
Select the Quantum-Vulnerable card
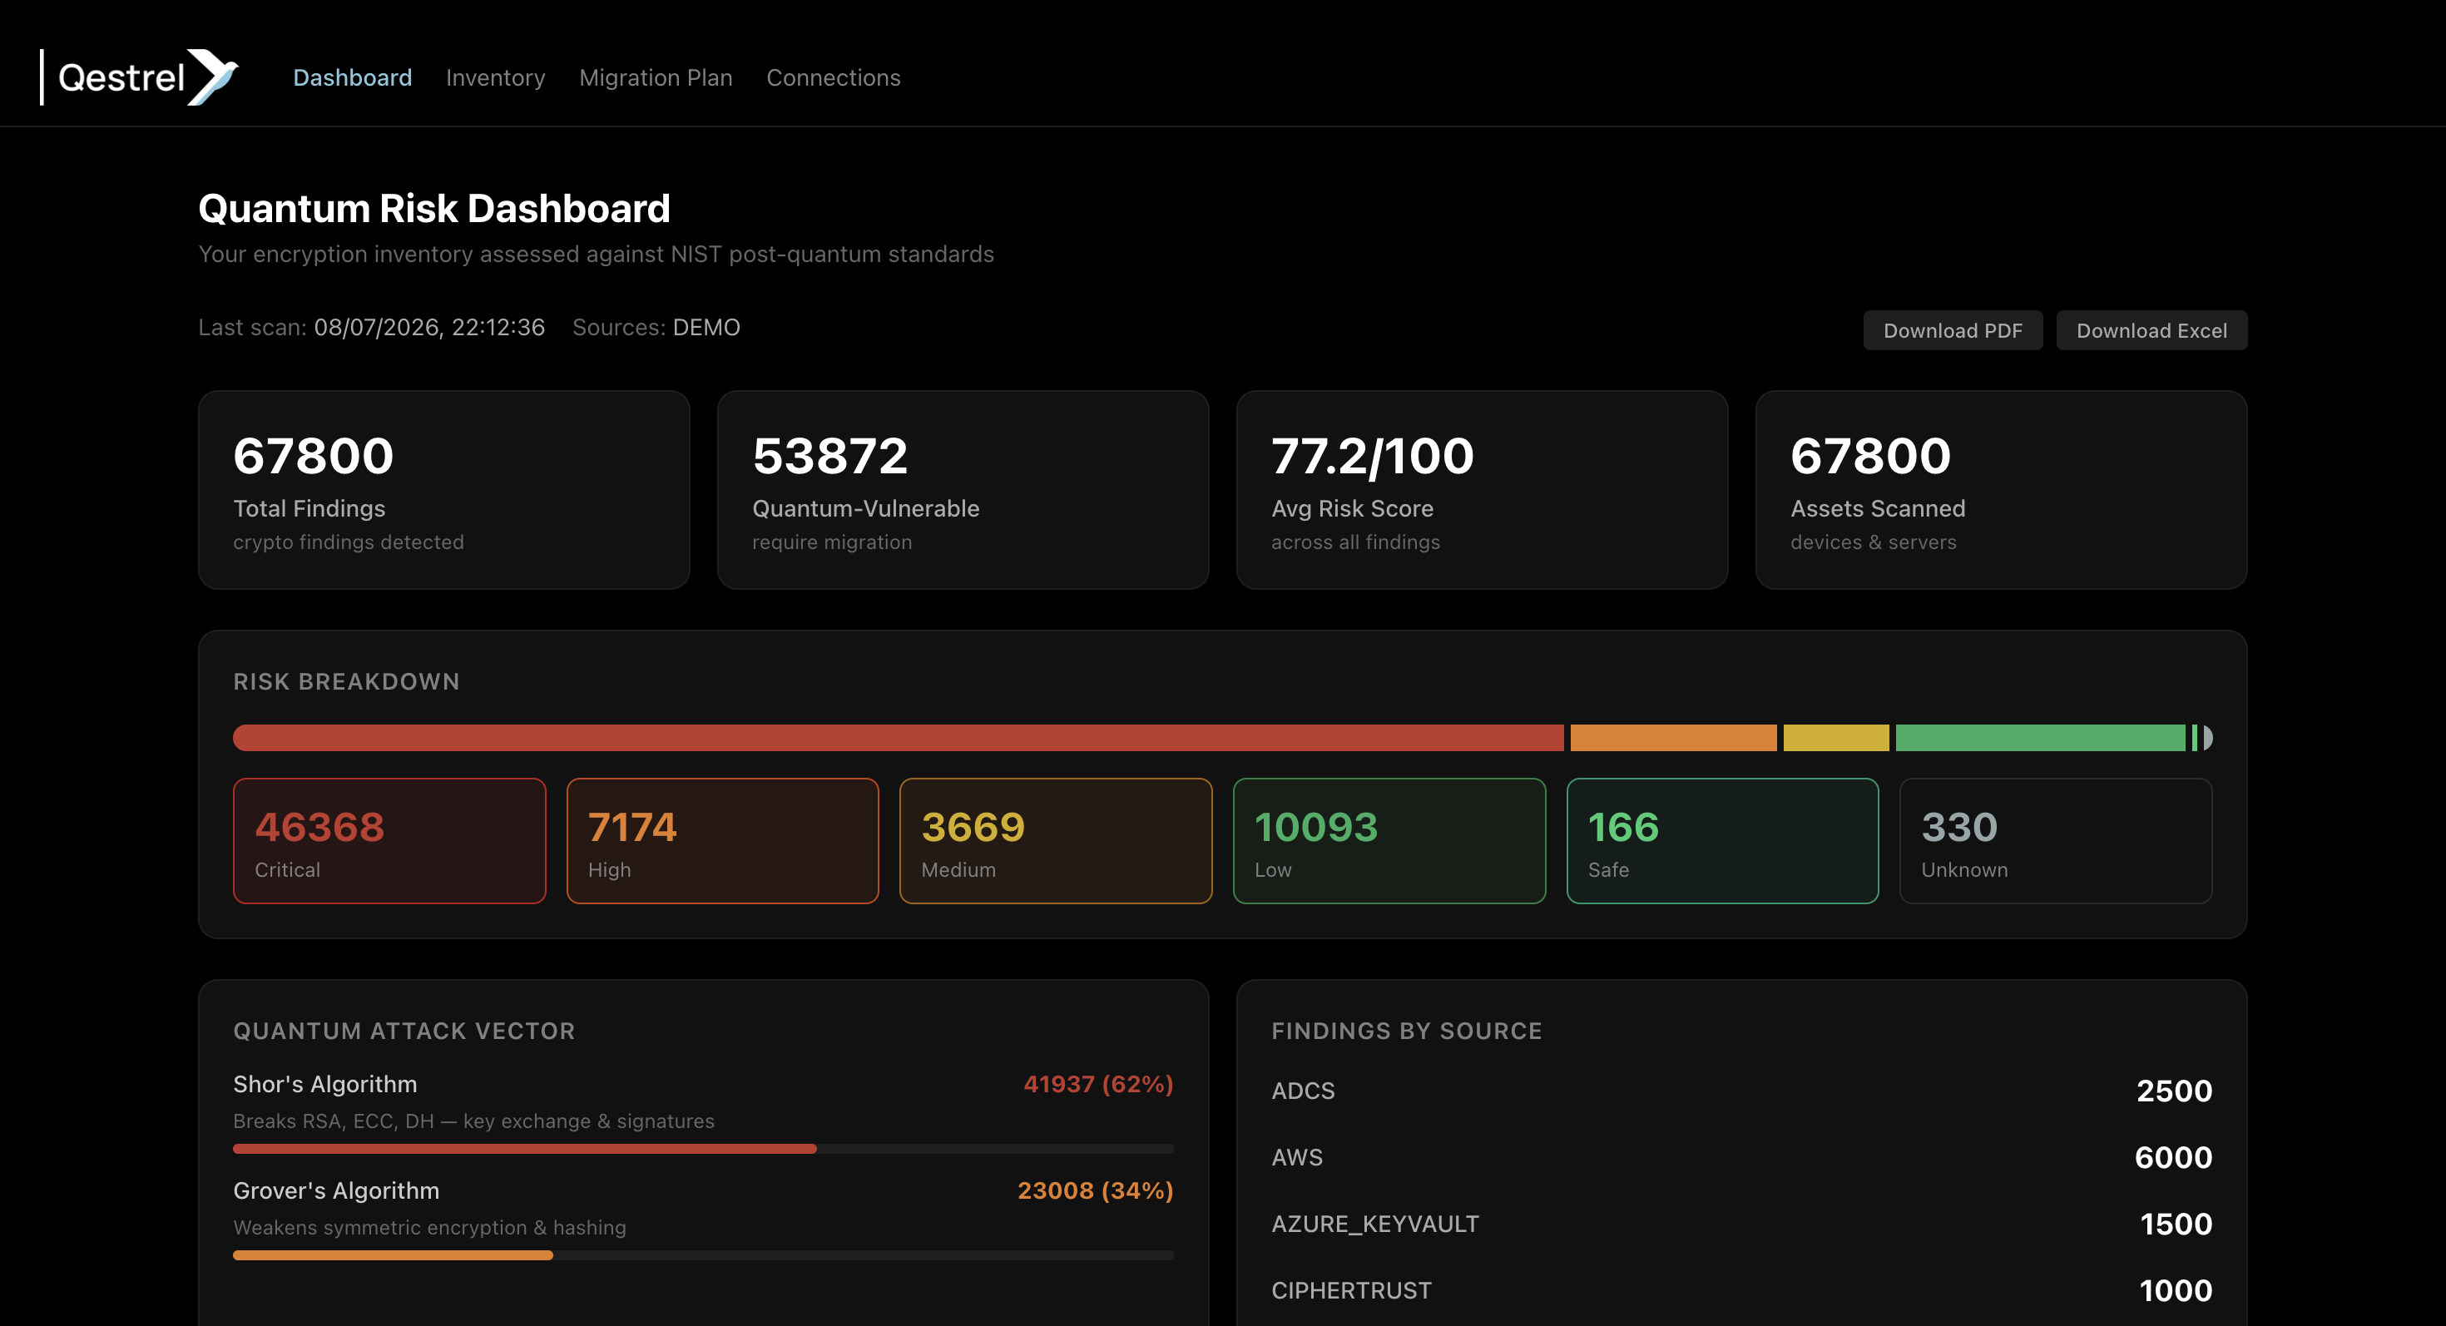(x=963, y=490)
